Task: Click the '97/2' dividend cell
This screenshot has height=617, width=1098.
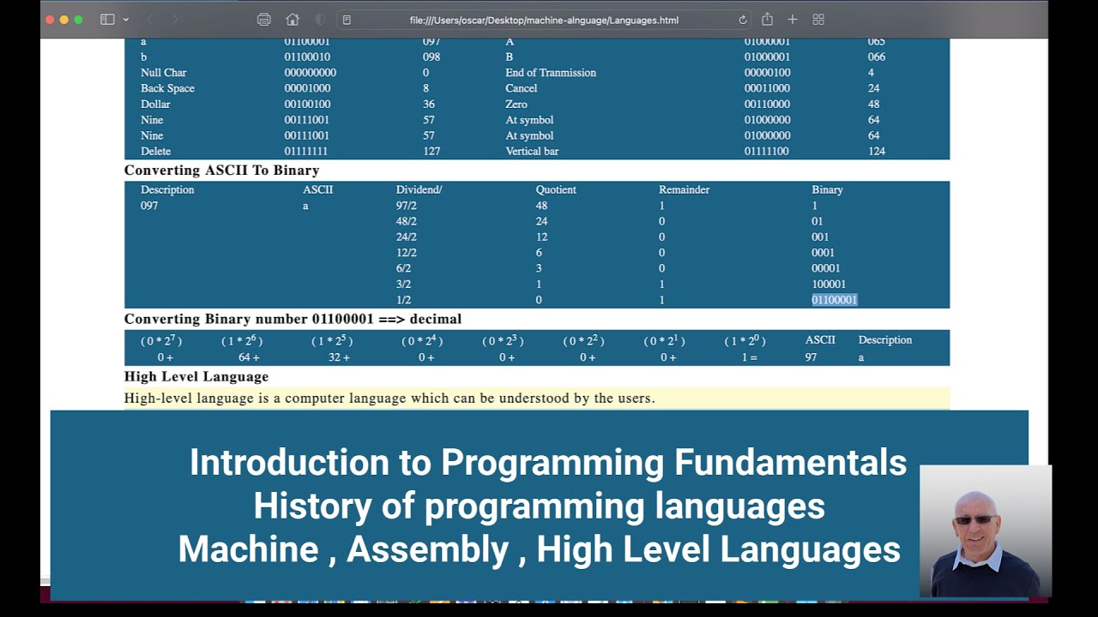Action: point(407,206)
